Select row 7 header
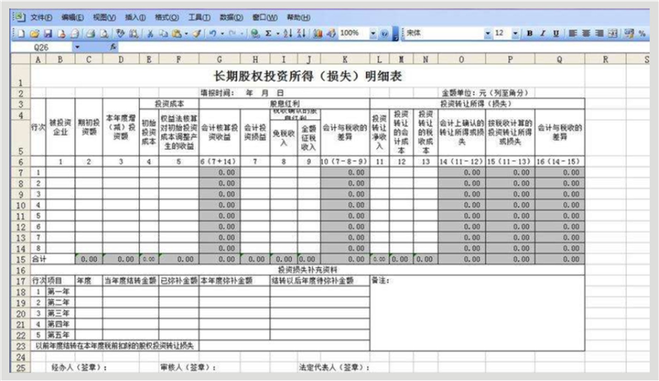The image size is (659, 381). pos(21,173)
